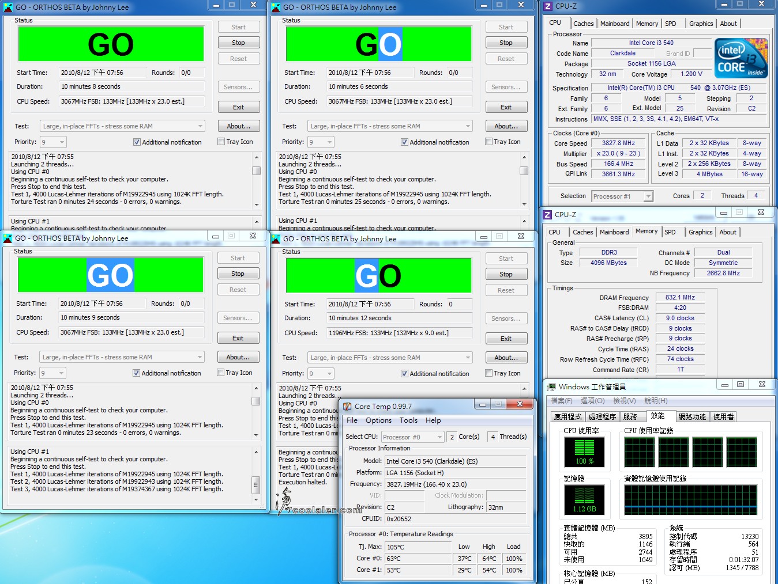778x584 pixels.
Task: Open the Select CPU dropdown in Core Temp
Action: click(x=412, y=437)
